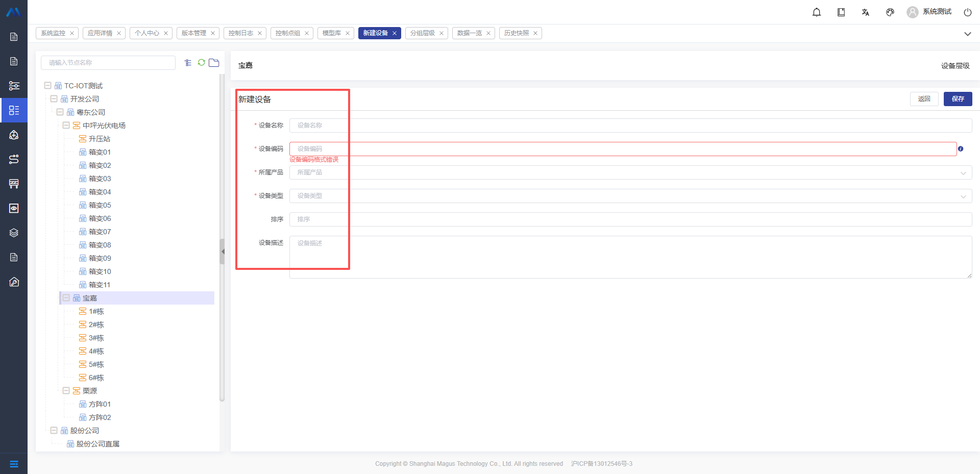Screen dimensions: 980x474
Task: Open the language translation icon
Action: click(866, 12)
